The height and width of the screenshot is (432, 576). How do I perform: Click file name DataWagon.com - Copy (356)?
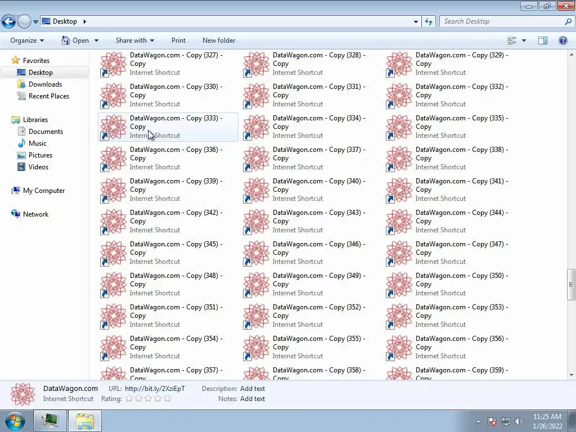click(x=462, y=343)
